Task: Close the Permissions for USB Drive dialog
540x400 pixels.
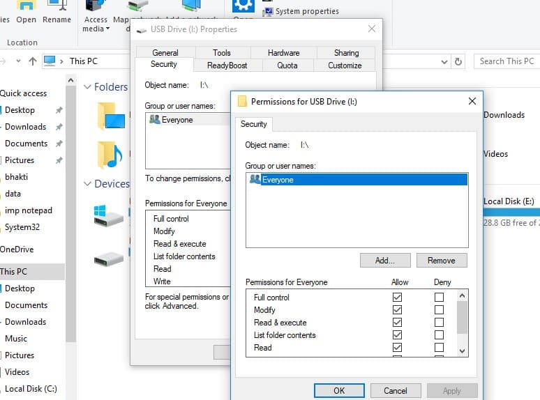Action: point(472,101)
